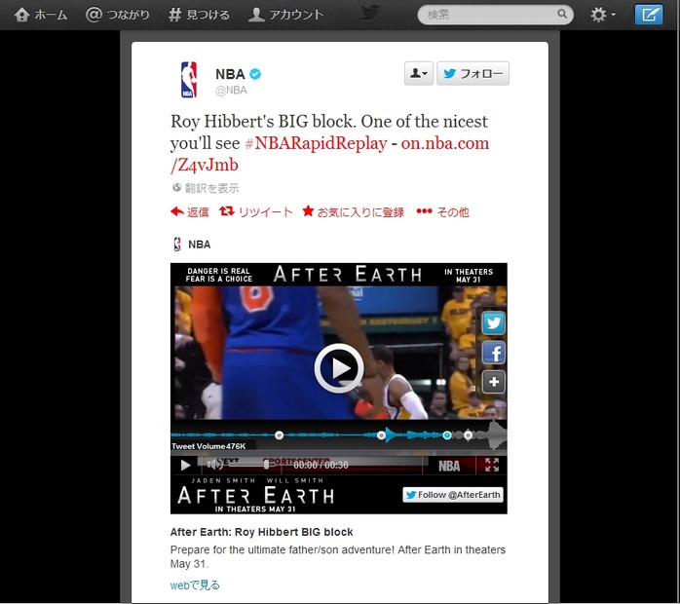Click the フォロー follow button
The width and height of the screenshot is (680, 604).
[x=472, y=73]
